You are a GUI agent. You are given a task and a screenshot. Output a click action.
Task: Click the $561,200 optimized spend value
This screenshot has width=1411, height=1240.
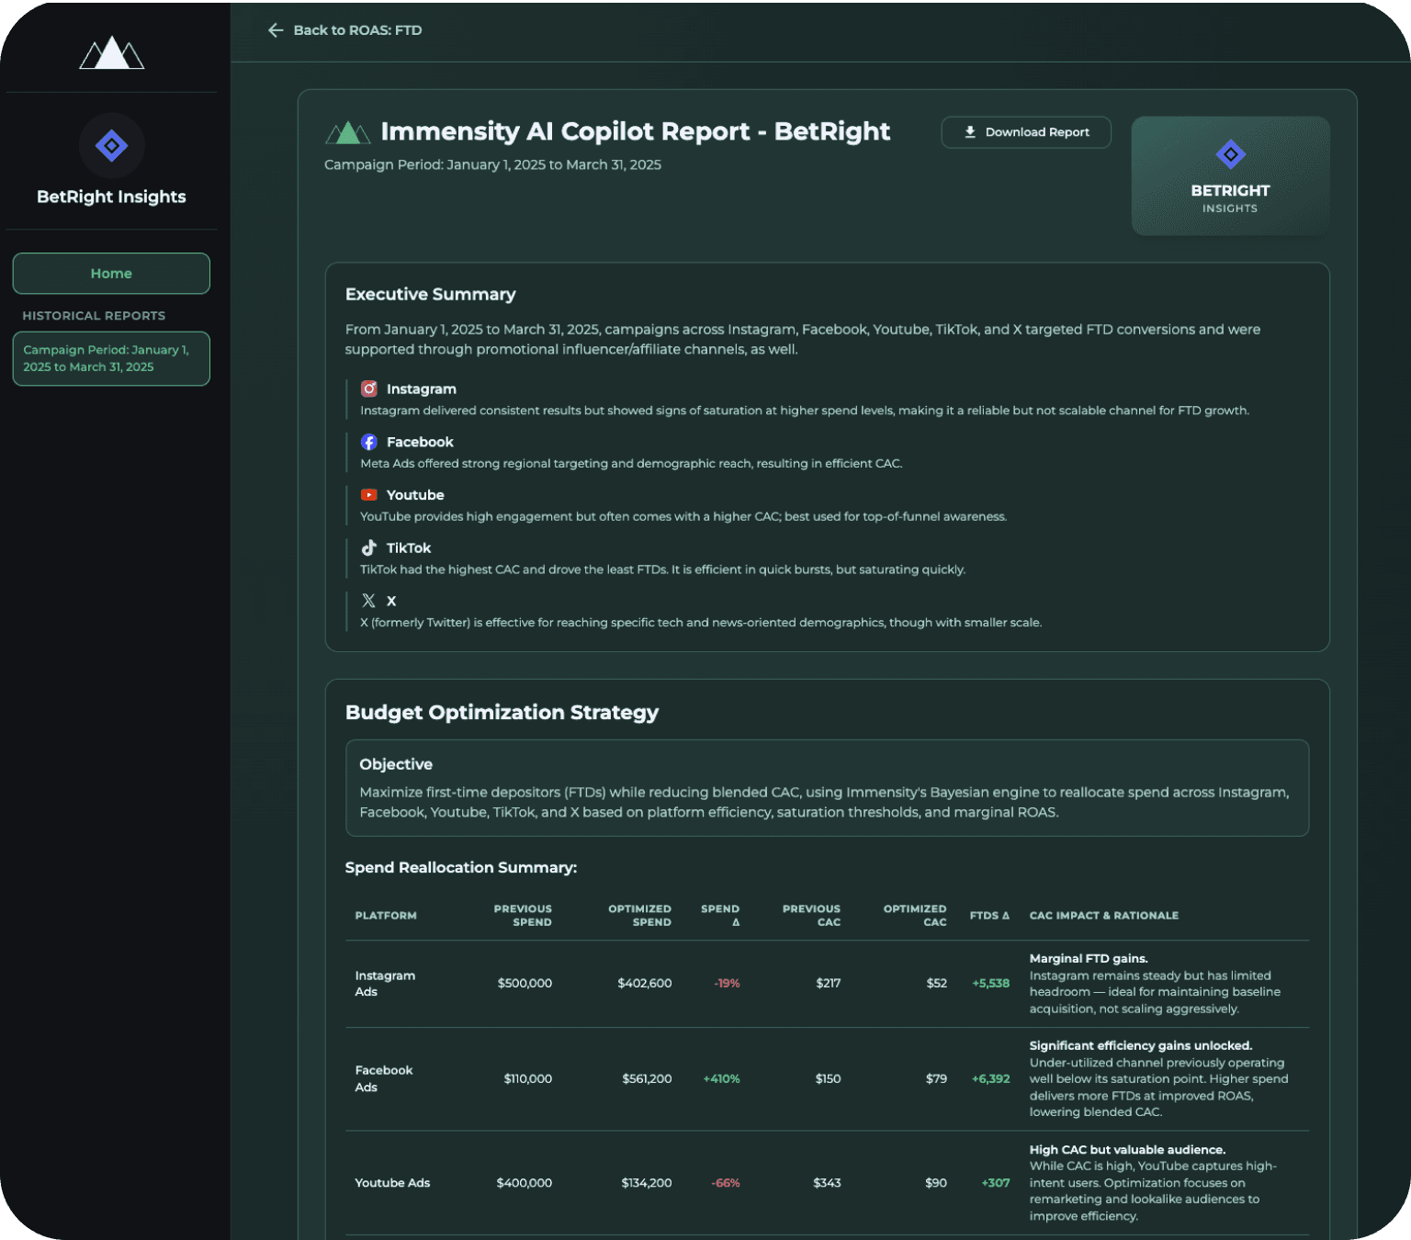(647, 1079)
